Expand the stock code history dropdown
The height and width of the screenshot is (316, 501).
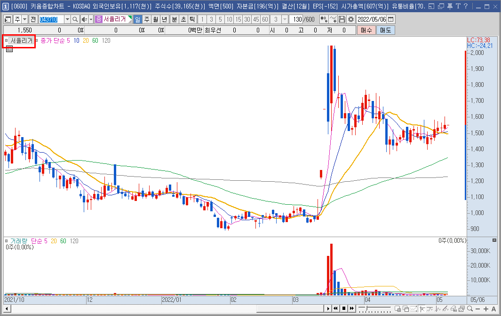[67, 19]
